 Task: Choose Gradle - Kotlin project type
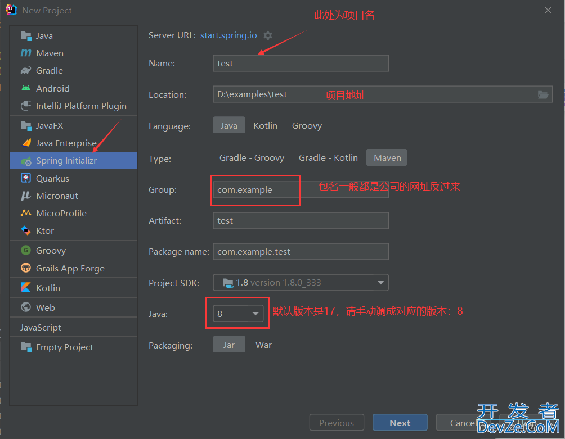[x=328, y=157]
